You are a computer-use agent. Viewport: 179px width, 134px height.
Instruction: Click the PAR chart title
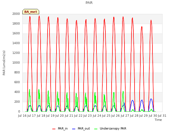[x=89, y=3]
